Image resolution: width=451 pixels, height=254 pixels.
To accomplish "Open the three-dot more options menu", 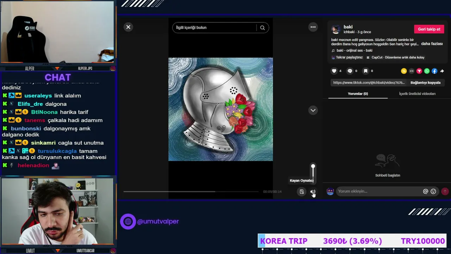I will click(313, 27).
